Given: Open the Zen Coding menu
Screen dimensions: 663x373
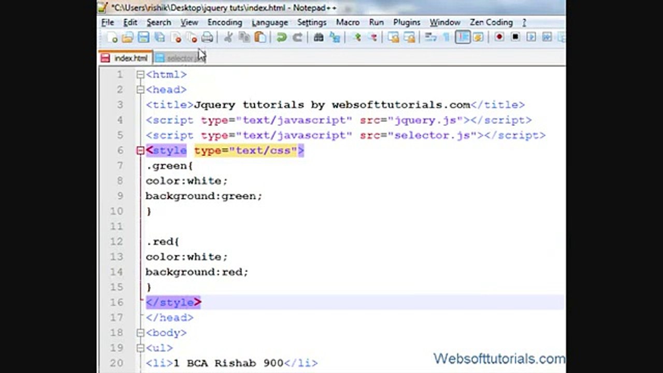Looking at the screenshot, I should (491, 22).
